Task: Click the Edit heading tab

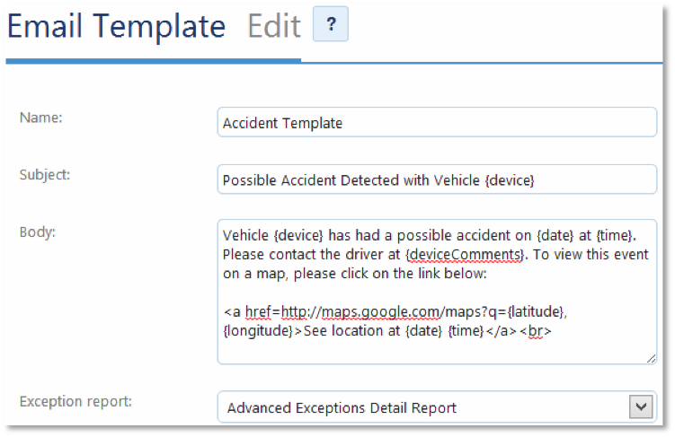Action: click(273, 27)
